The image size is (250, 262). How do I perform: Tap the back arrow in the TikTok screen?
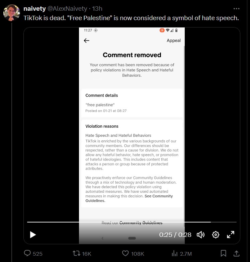point(86,41)
